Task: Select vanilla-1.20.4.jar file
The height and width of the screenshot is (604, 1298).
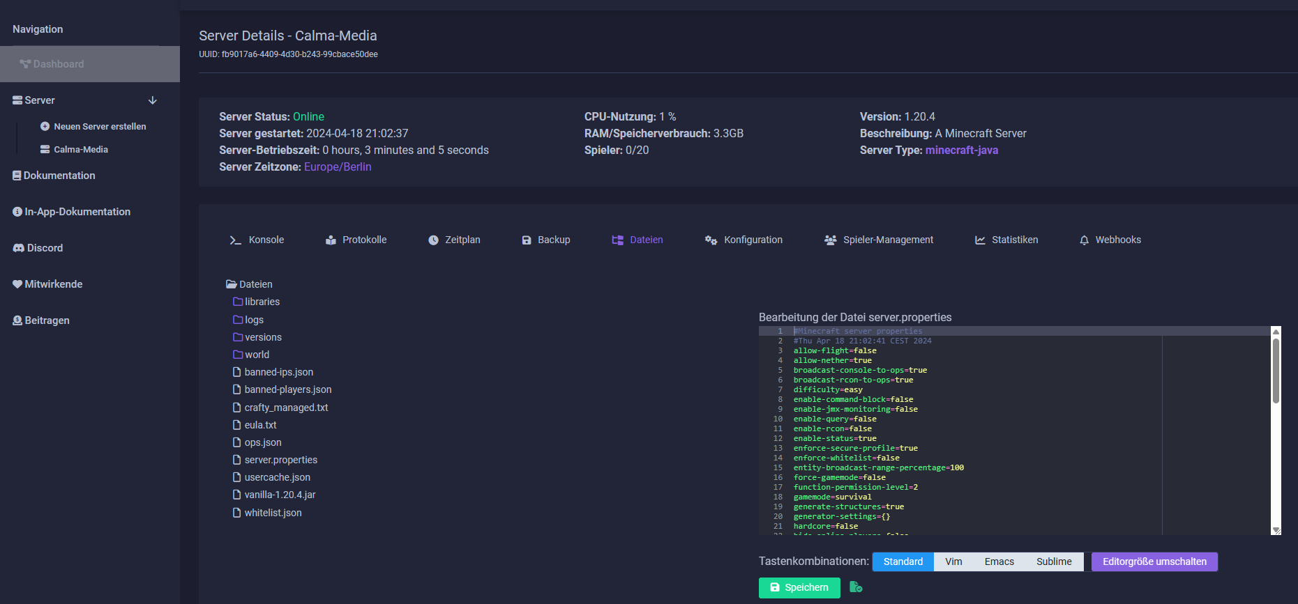Action: click(274, 495)
